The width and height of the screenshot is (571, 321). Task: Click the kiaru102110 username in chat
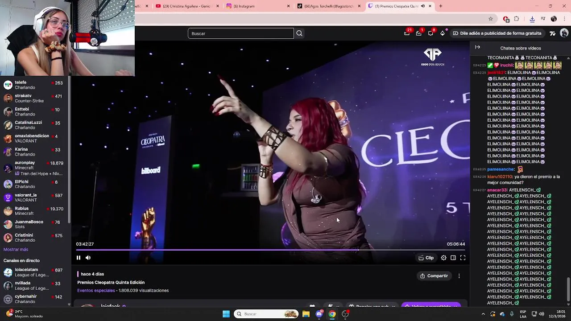tap(500, 177)
